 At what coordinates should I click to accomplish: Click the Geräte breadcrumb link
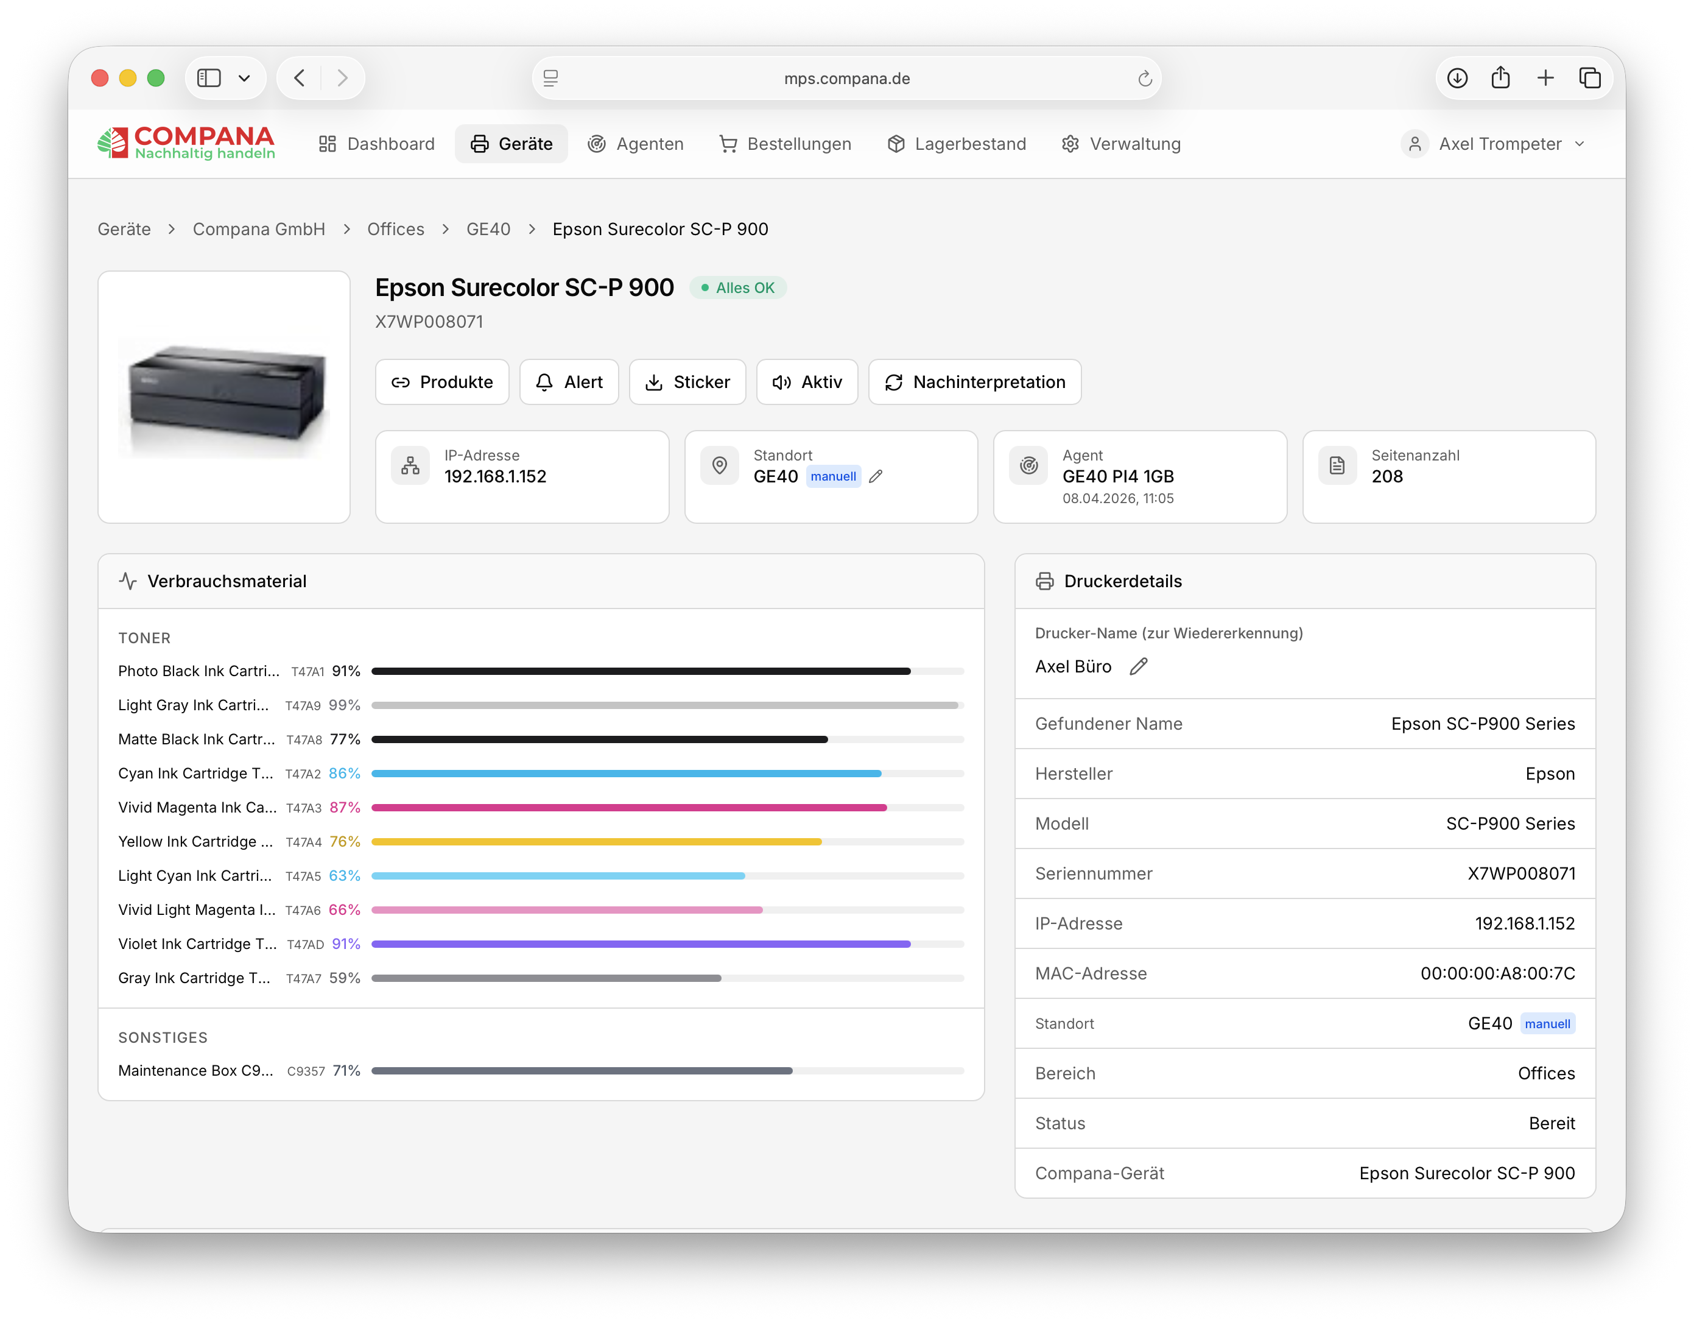(x=124, y=230)
